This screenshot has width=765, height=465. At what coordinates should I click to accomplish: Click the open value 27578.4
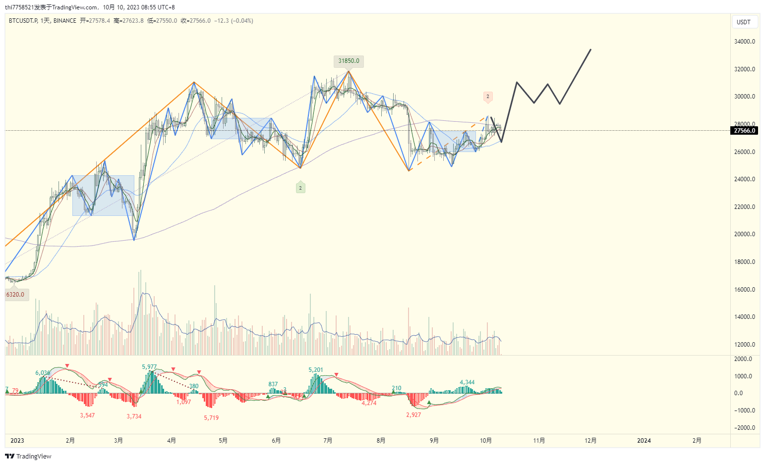pos(99,21)
